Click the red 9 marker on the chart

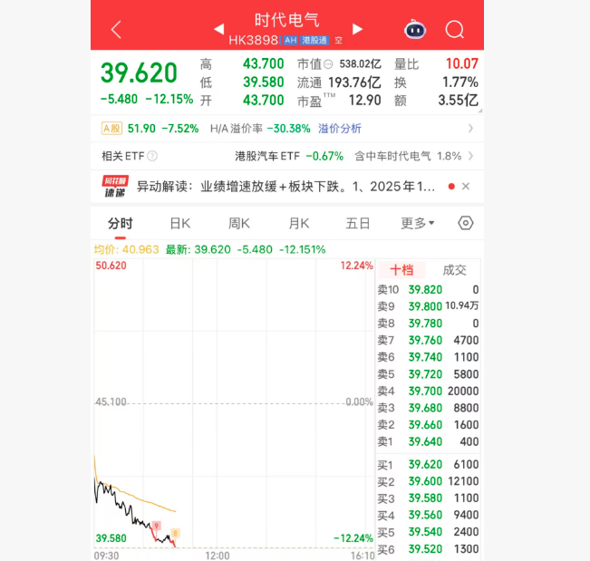[x=156, y=526]
